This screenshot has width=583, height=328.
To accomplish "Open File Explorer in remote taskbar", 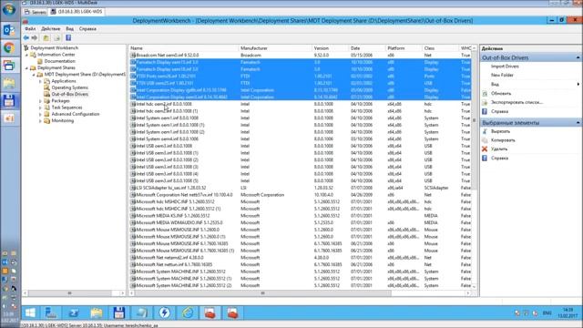I will 97,313.
